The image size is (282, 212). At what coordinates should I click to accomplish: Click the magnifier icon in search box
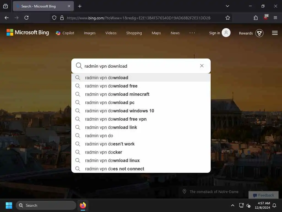79,66
